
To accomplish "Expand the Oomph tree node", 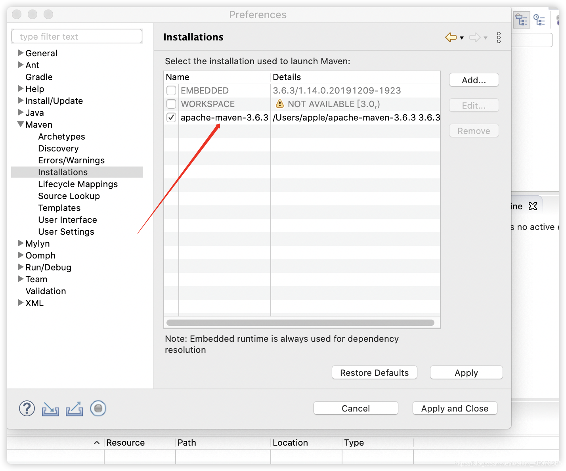I will [x=21, y=255].
